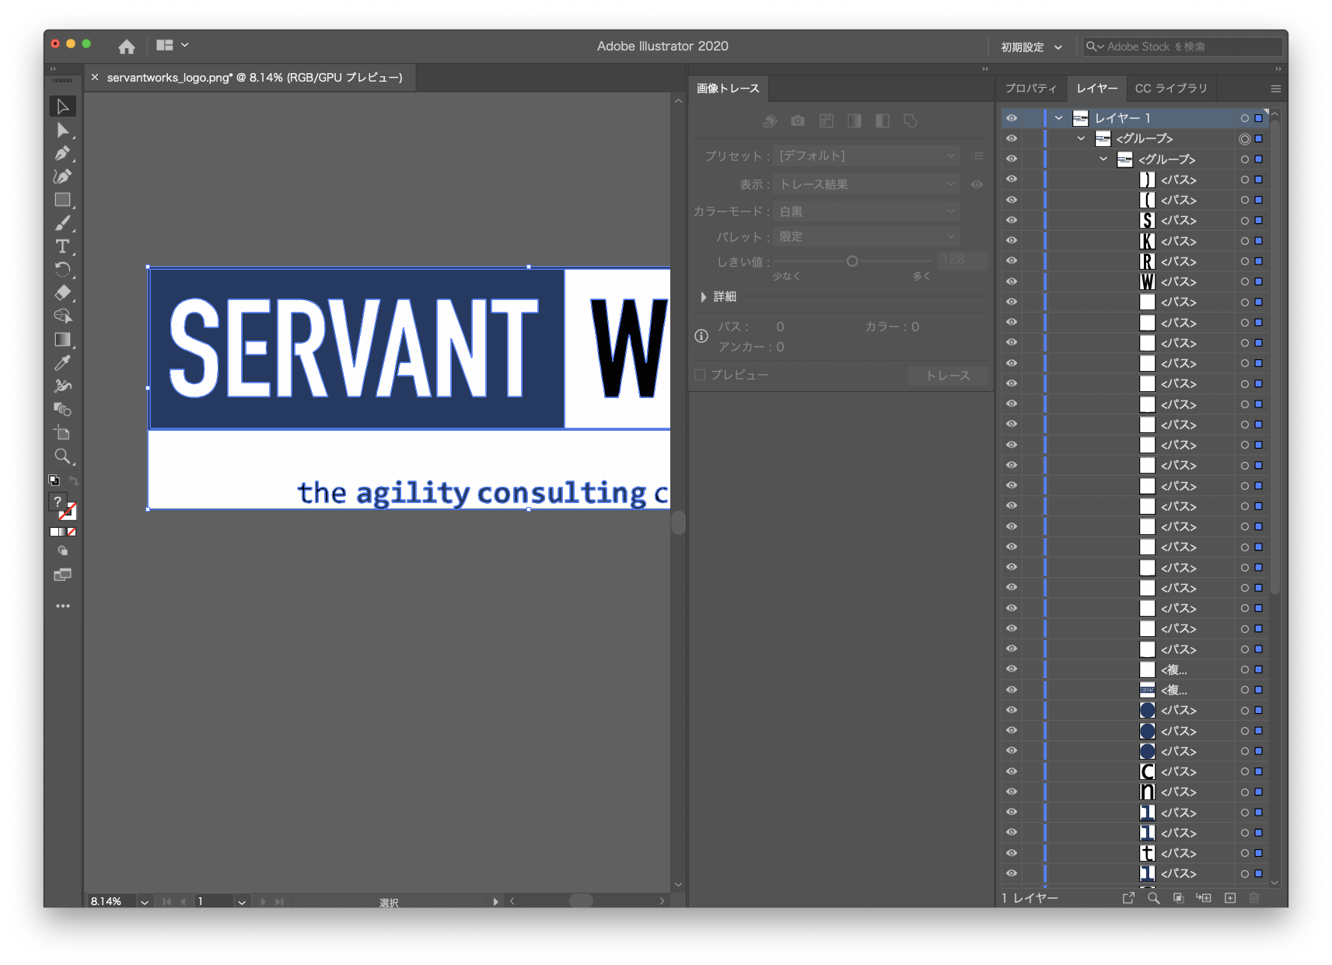
Task: Create a new layer
Action: click(1230, 898)
